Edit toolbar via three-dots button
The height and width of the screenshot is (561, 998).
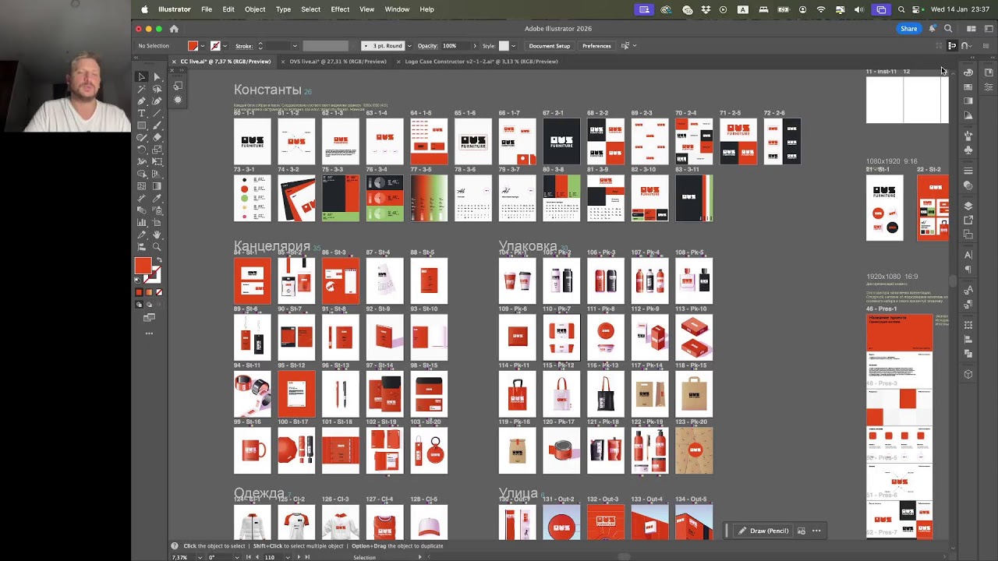[149, 333]
